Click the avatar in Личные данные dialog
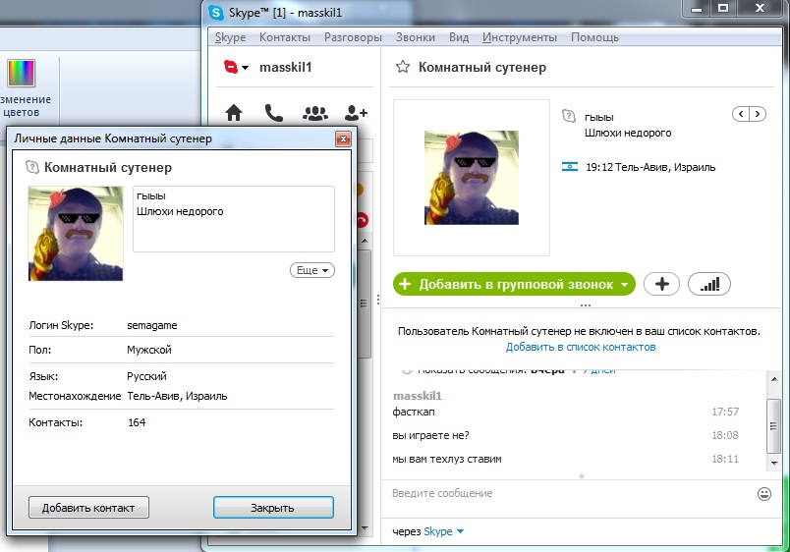Image resolution: width=790 pixels, height=552 pixels. [76, 234]
